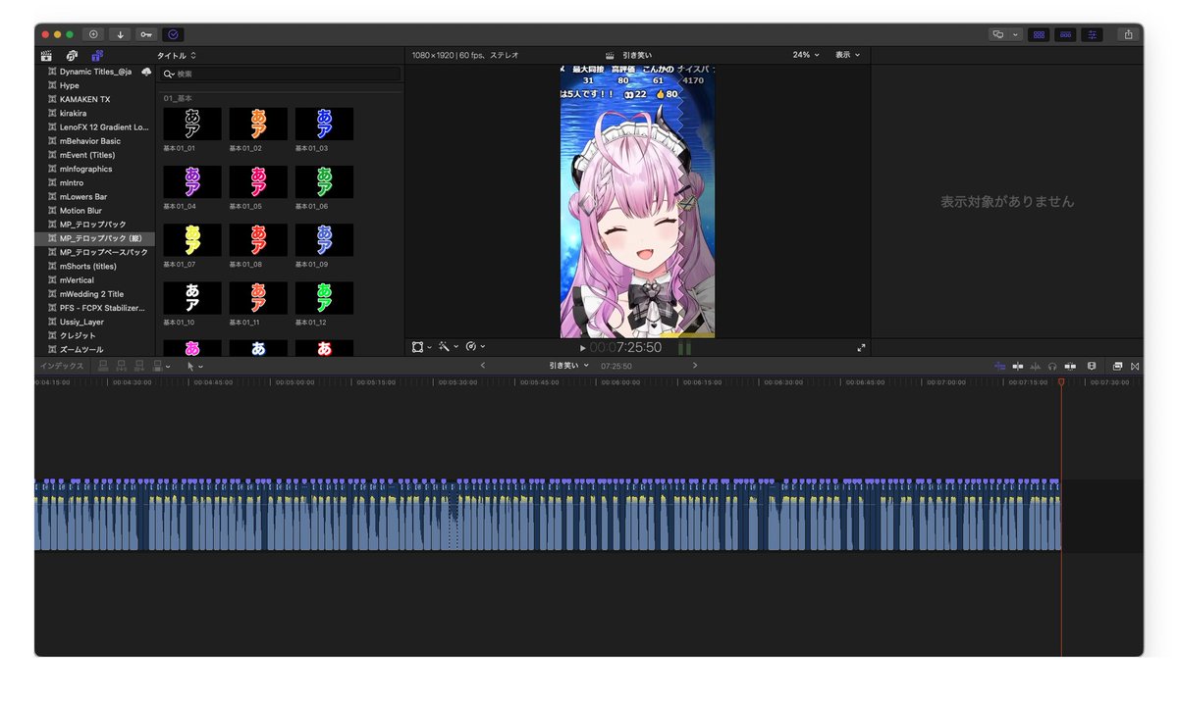This screenshot has height=702, width=1178.
Task: Play the viewer clip
Action: (582, 348)
